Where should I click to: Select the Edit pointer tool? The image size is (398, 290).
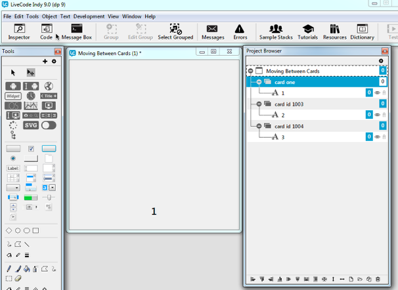[x=31, y=73]
